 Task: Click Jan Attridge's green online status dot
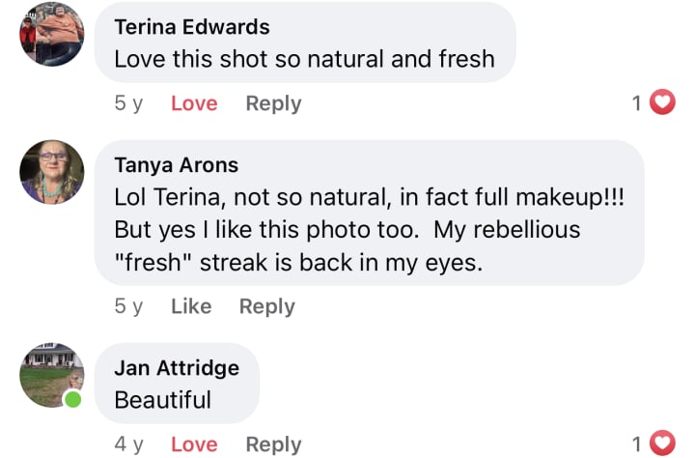[x=73, y=399]
